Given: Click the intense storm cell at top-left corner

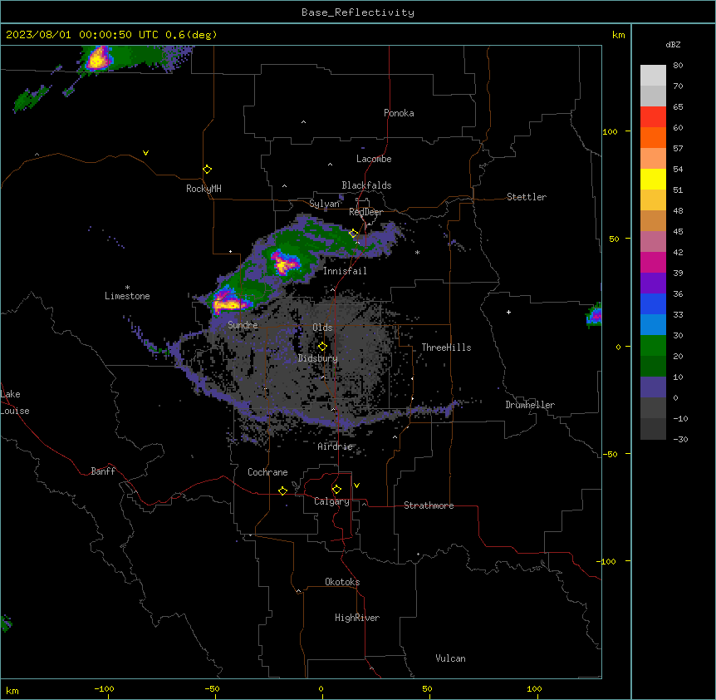Looking at the screenshot, I should [98, 58].
